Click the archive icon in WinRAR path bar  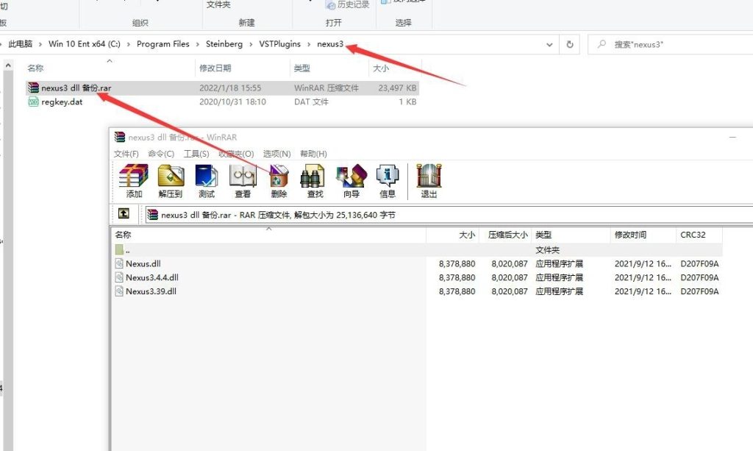tap(153, 215)
